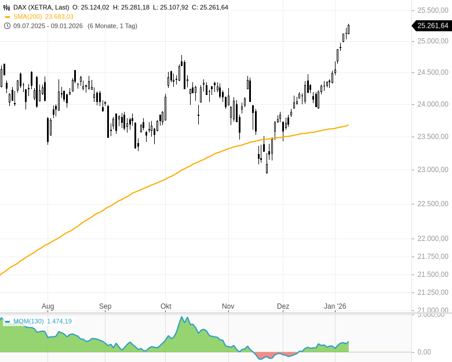Click the Dez label on time axis
The width and height of the screenshot is (452, 362).
pos(283,306)
